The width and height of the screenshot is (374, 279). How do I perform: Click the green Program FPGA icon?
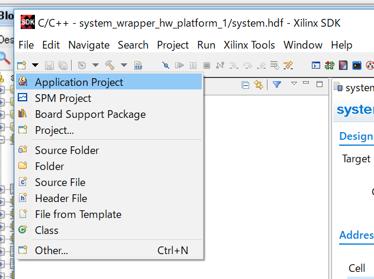click(330, 65)
